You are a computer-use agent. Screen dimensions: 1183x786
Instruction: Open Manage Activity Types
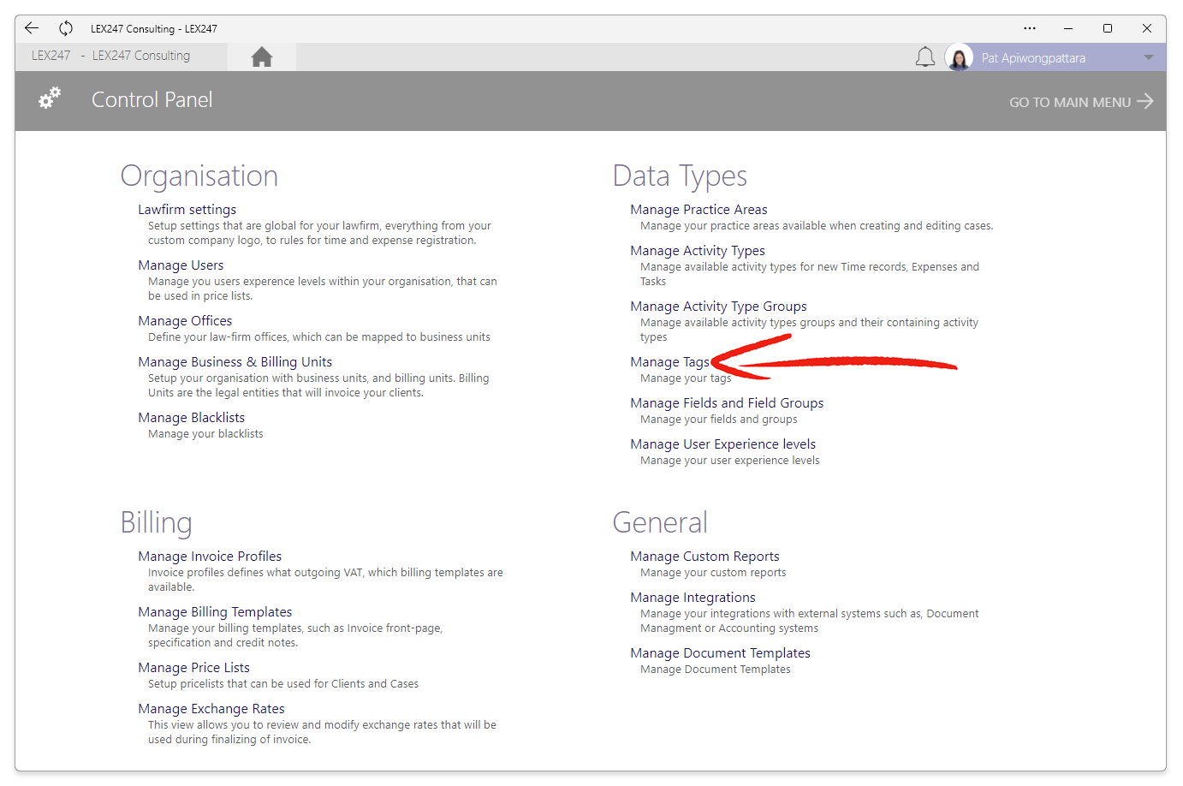point(697,251)
